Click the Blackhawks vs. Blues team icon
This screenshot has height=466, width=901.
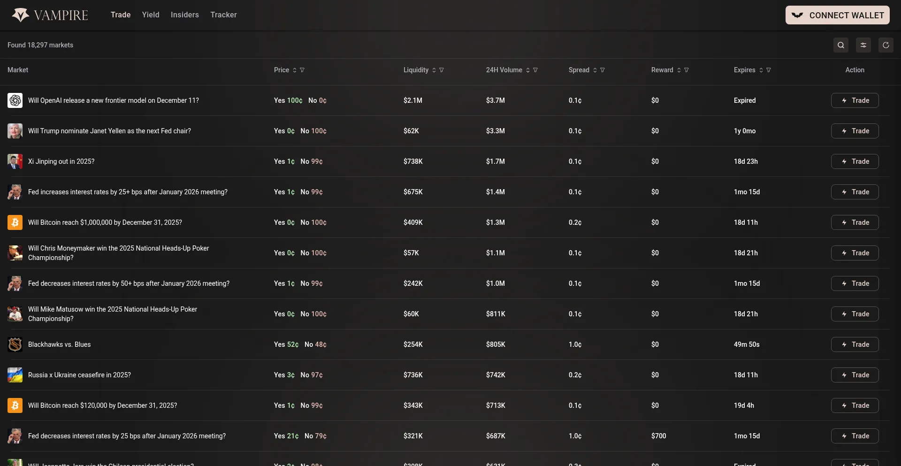click(x=15, y=344)
